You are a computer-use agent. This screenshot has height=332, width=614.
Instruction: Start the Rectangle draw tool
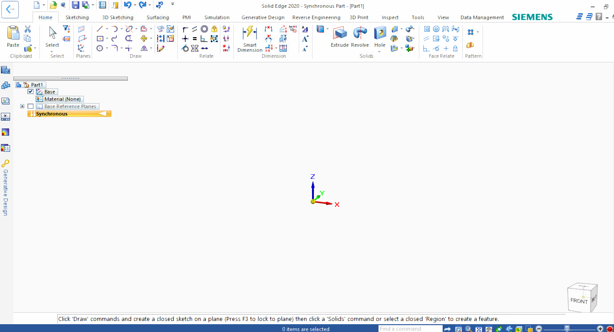point(99,39)
